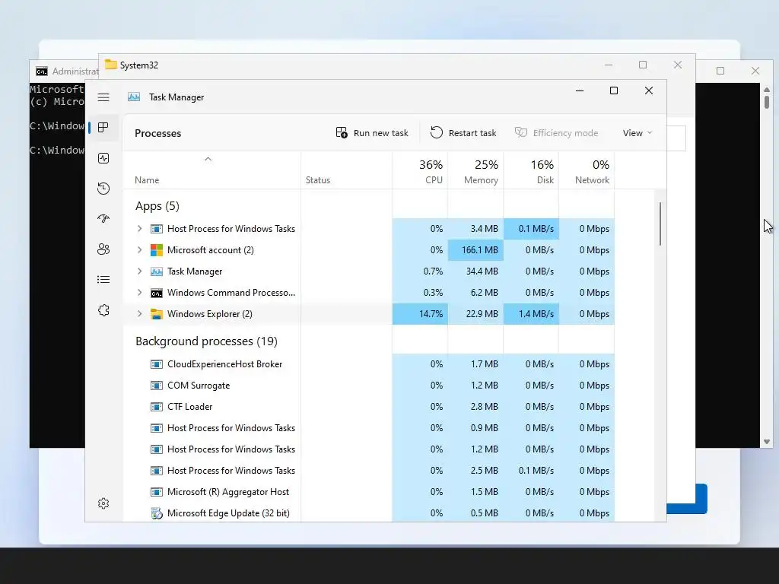Click the Command Prompt title bar icon

click(42, 71)
